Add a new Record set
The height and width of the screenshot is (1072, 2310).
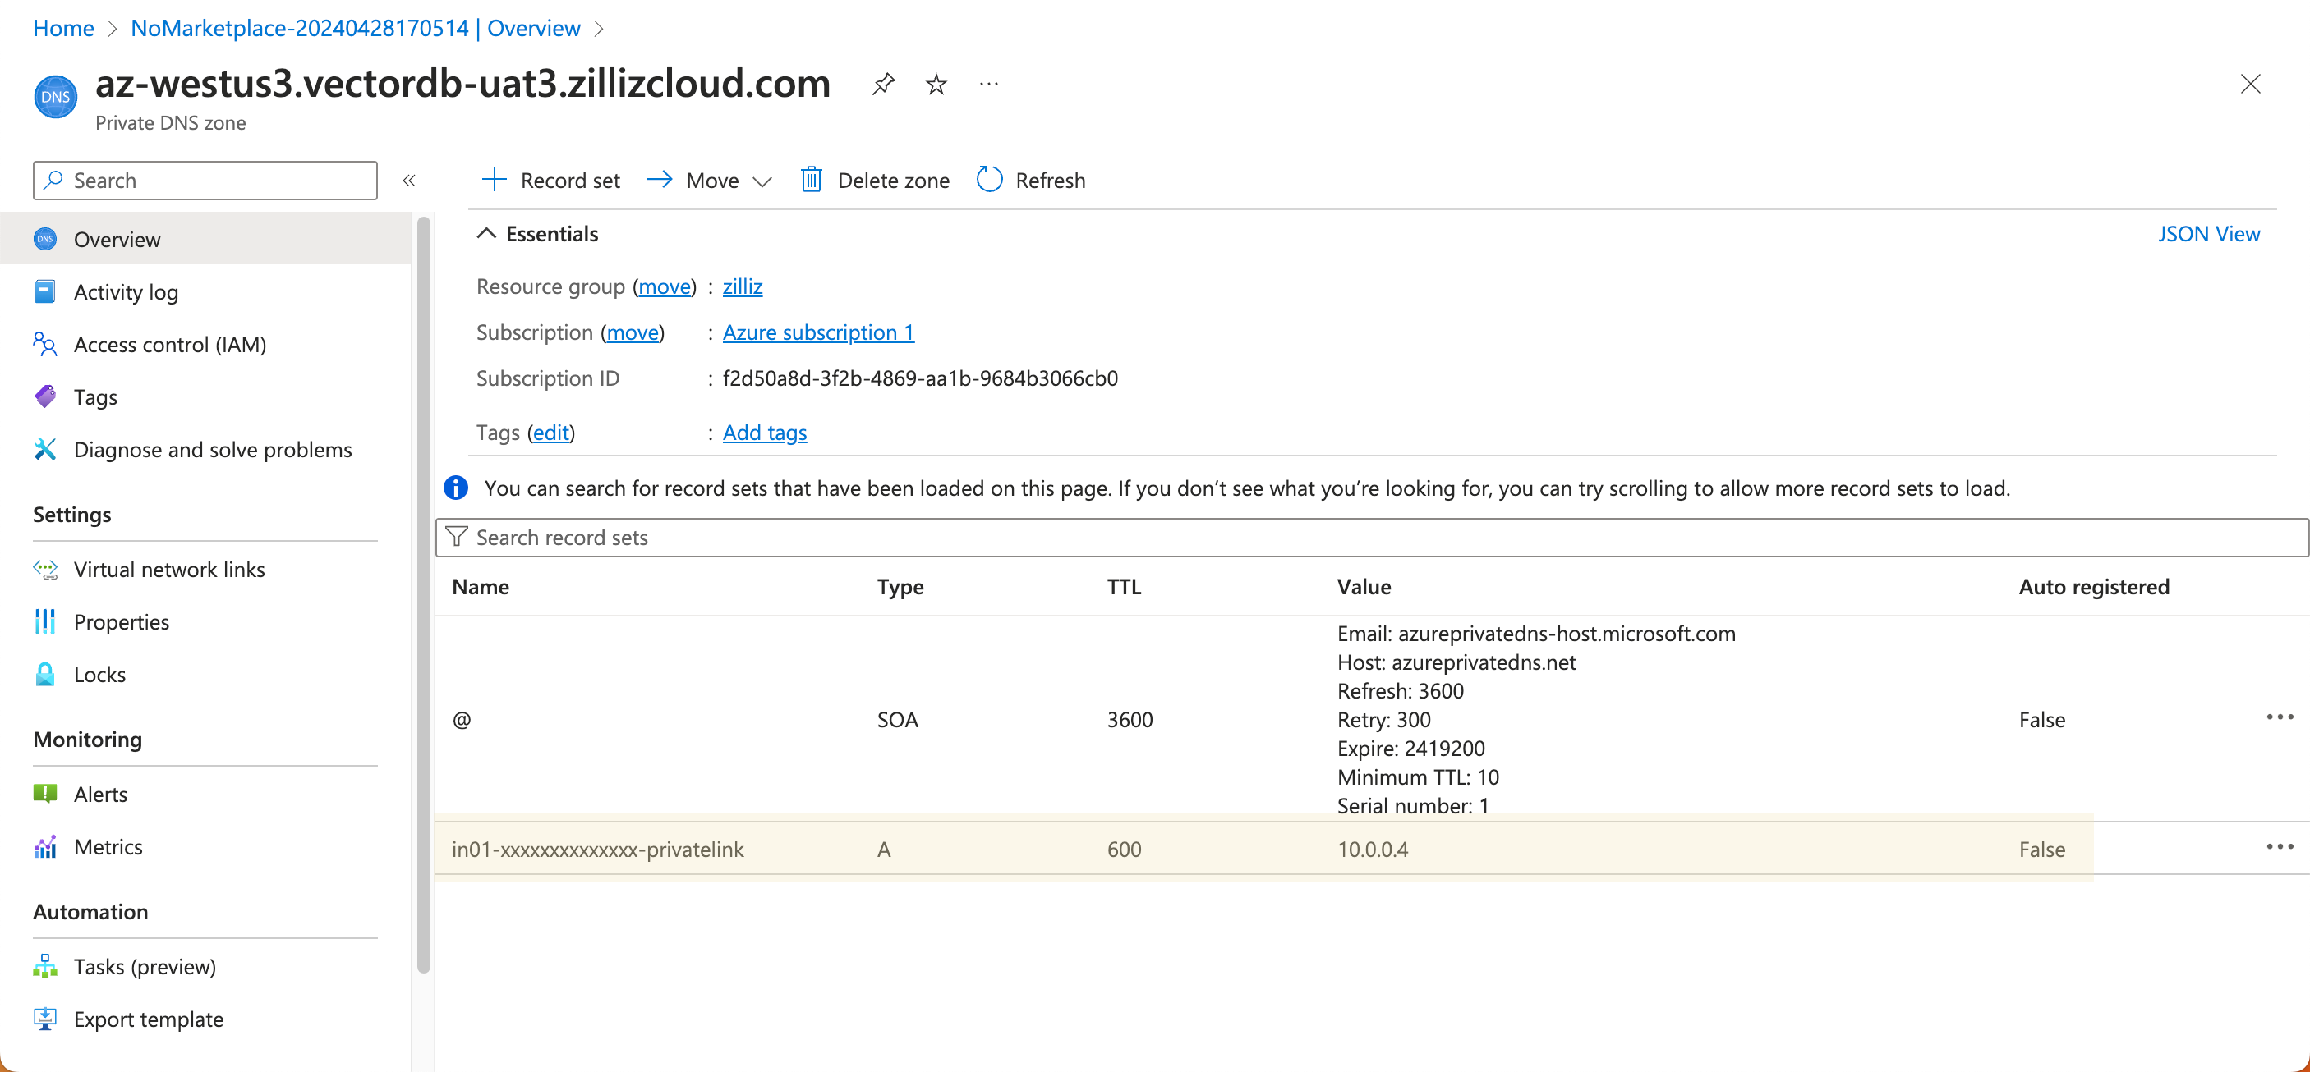550,180
